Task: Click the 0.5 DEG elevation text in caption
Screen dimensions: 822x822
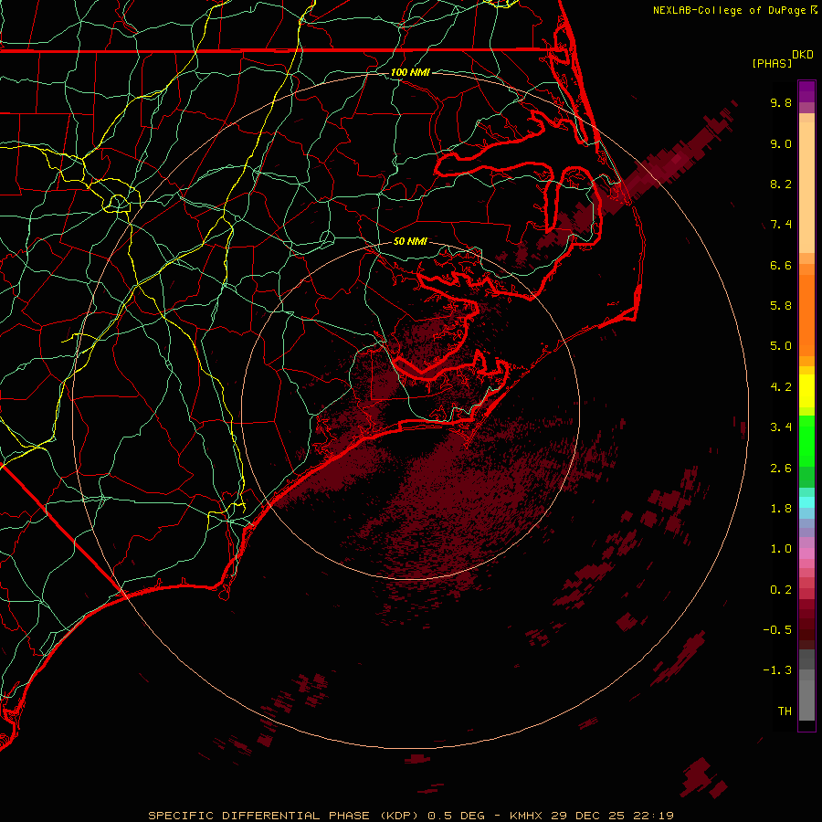Action: [458, 816]
